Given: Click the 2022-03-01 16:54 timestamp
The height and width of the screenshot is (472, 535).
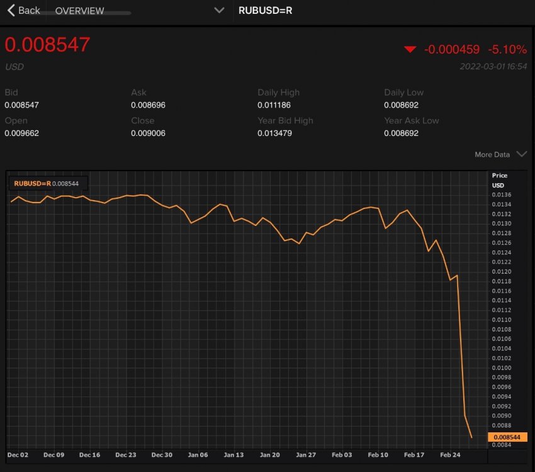Looking at the screenshot, I should click(493, 66).
